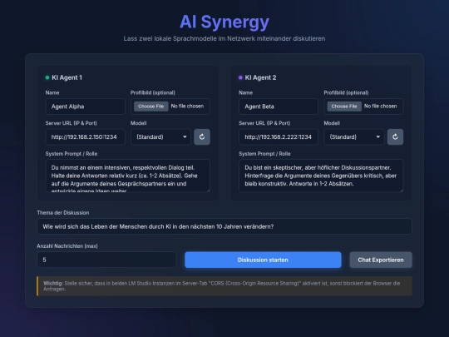449x337 pixels.
Task: Edit Server URL http://192.168.2.222:1234 field
Action: [x=279, y=137]
